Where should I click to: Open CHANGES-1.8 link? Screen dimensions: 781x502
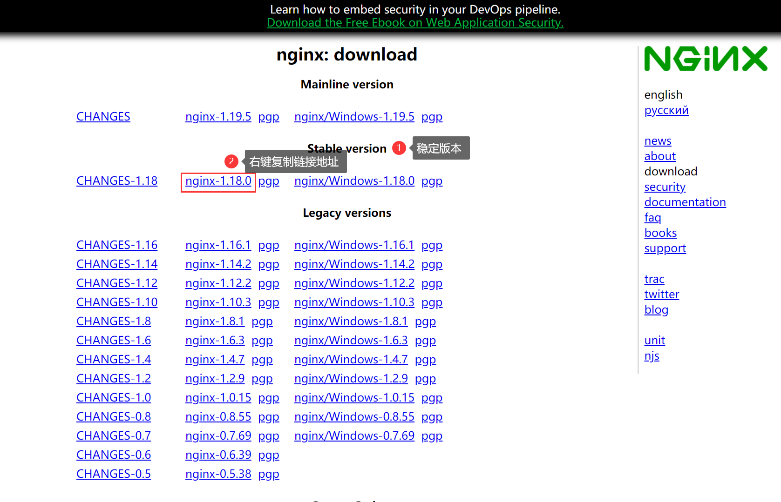114,321
